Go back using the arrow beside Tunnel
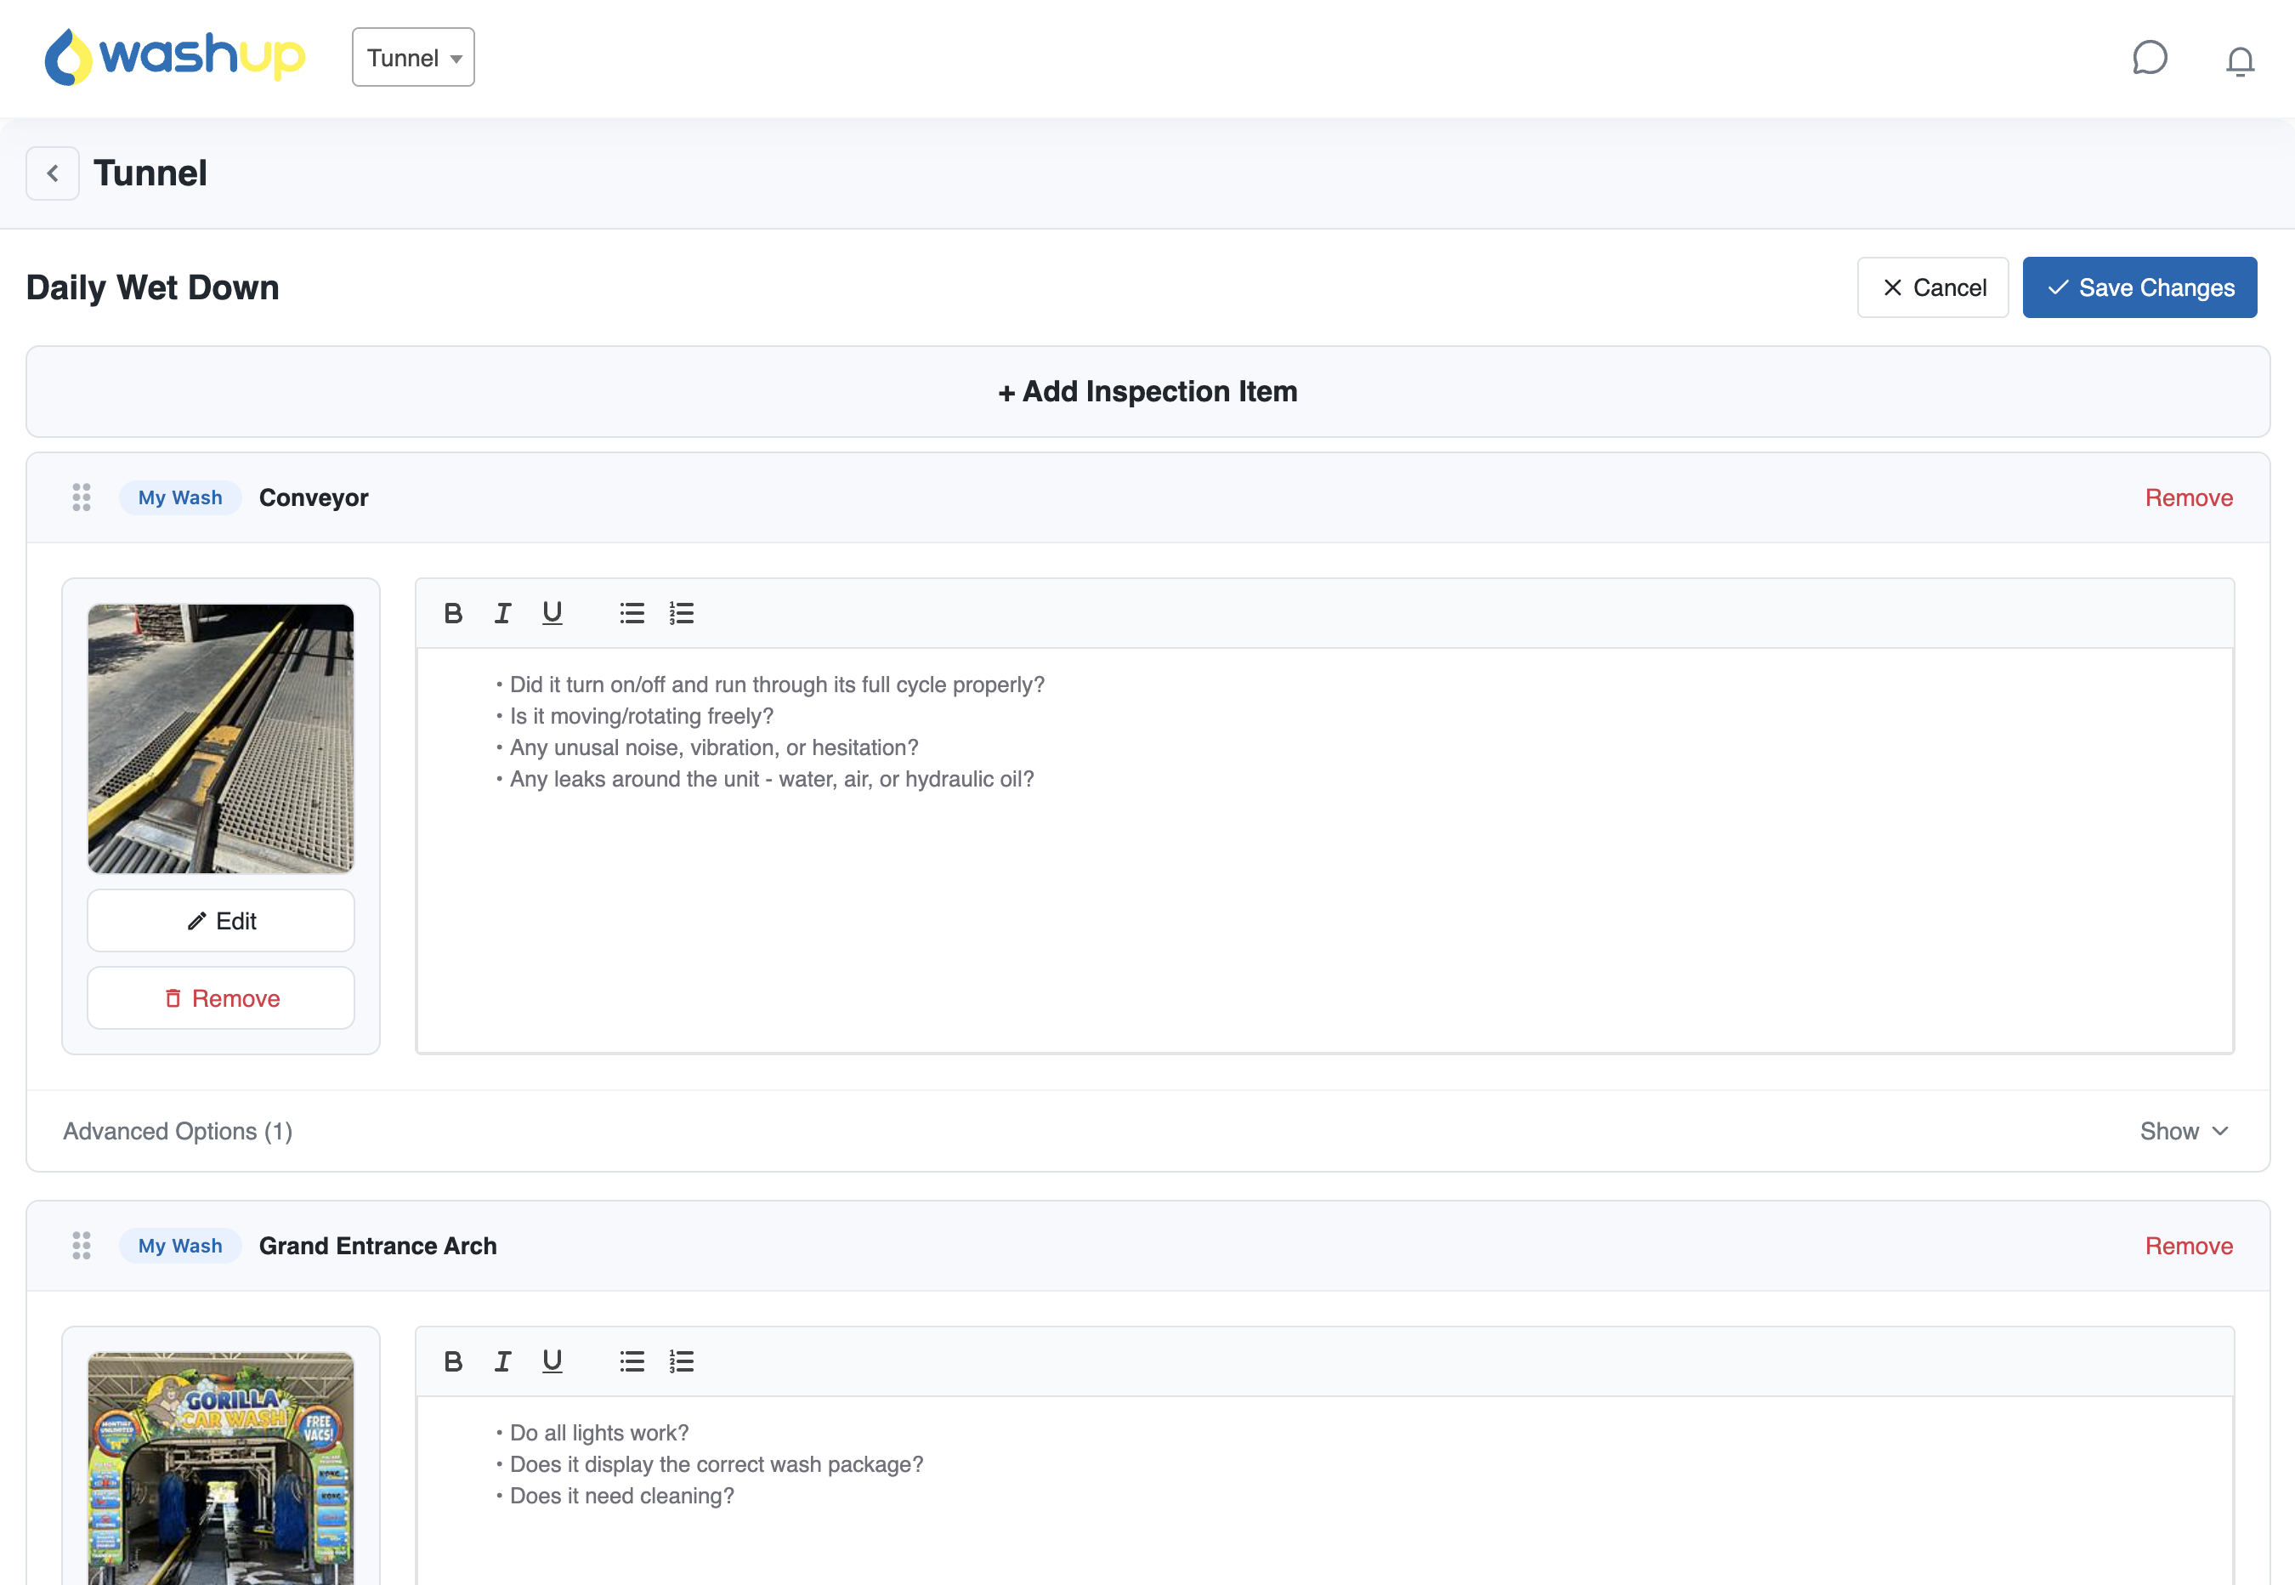The width and height of the screenshot is (2295, 1585). coord(53,173)
